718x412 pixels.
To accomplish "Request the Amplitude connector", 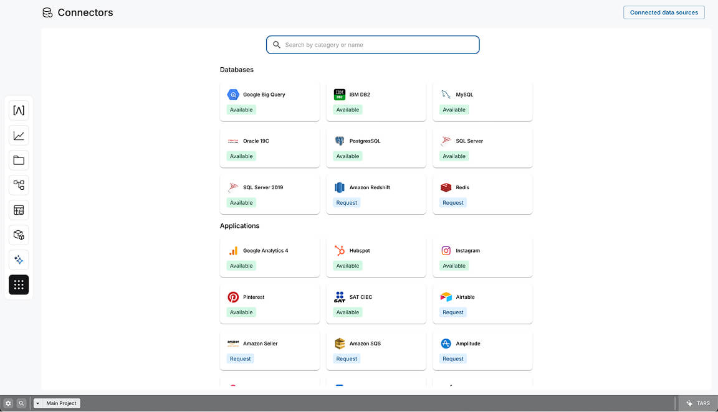I will [x=453, y=359].
